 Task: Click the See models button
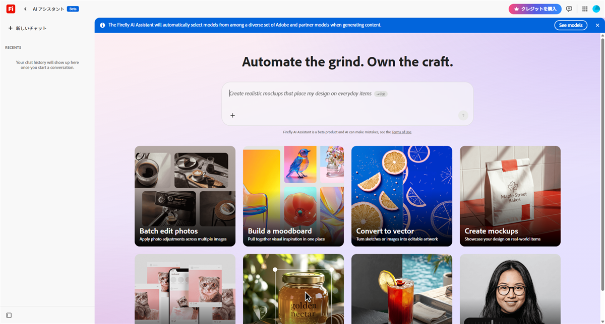570,25
